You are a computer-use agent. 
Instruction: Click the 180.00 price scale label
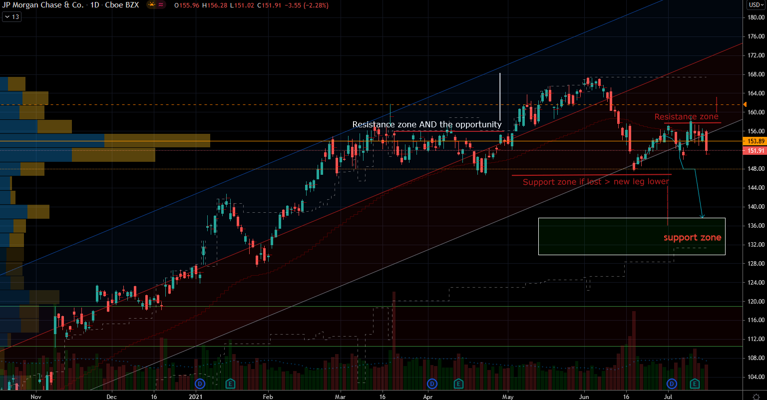pyautogui.click(x=756, y=17)
